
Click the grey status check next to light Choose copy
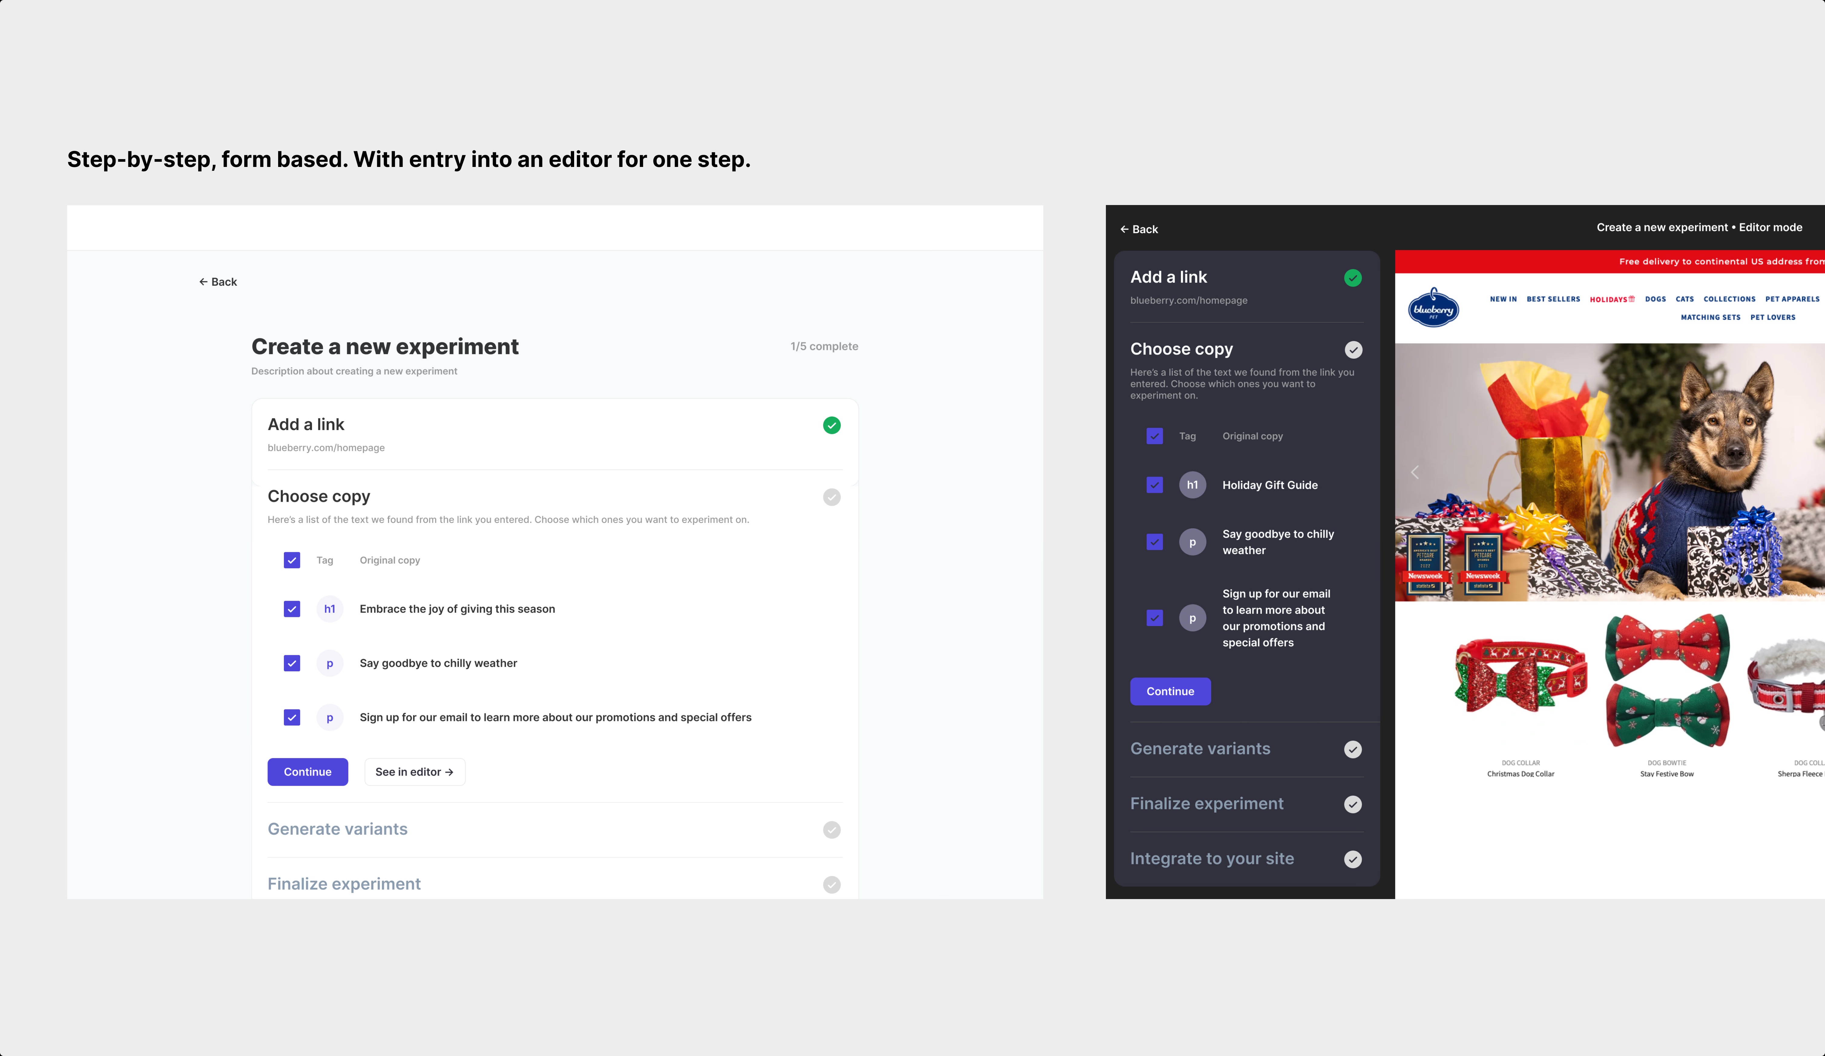[831, 497]
